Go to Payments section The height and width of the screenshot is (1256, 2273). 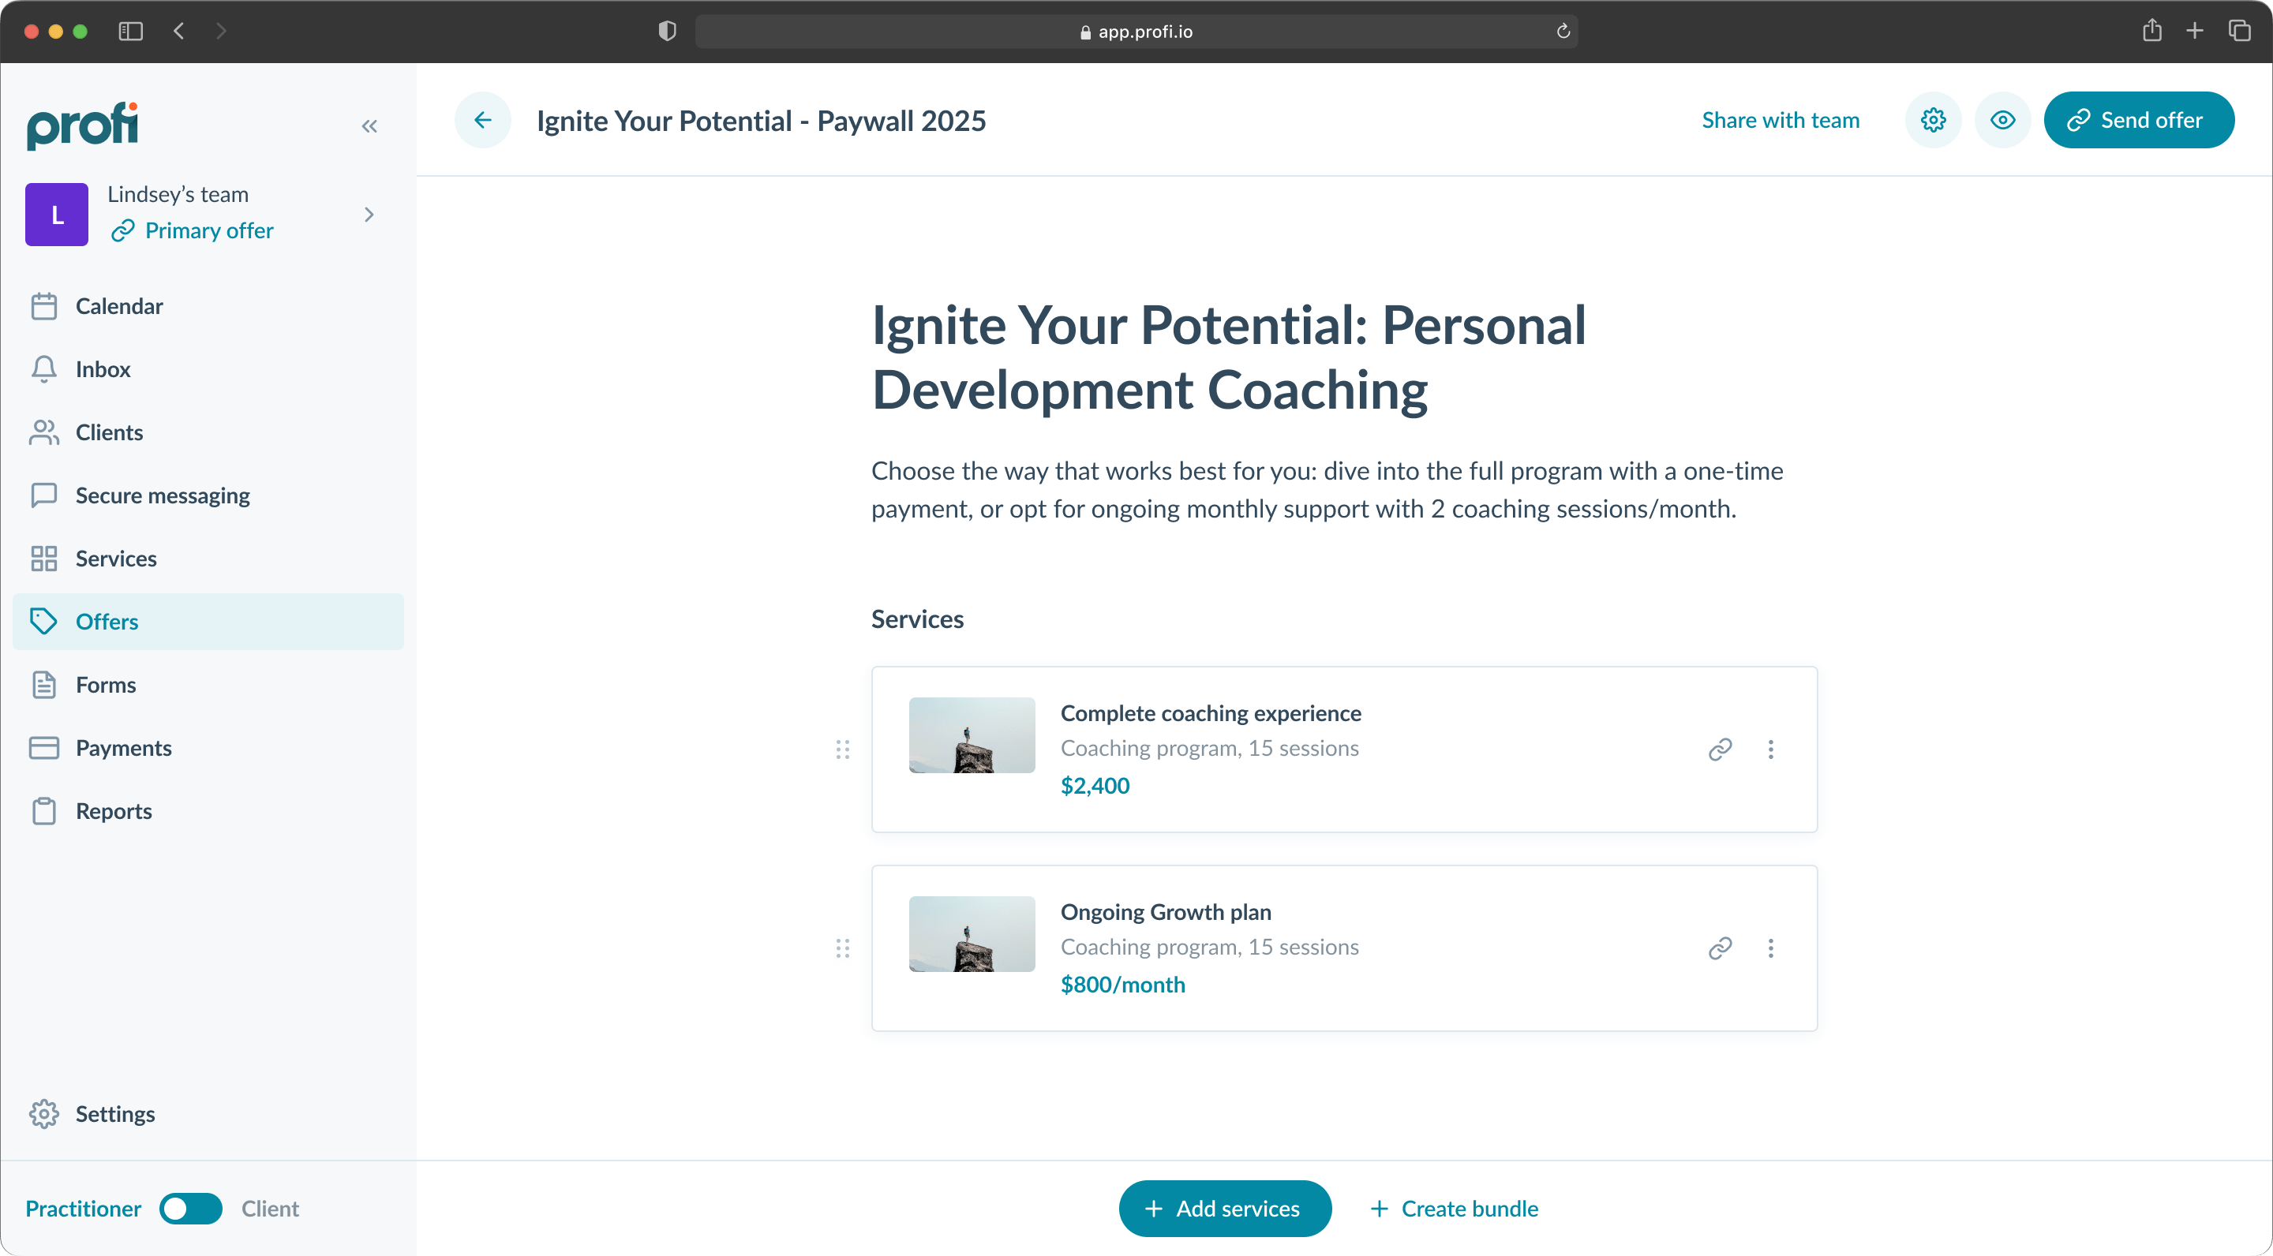pos(124,748)
